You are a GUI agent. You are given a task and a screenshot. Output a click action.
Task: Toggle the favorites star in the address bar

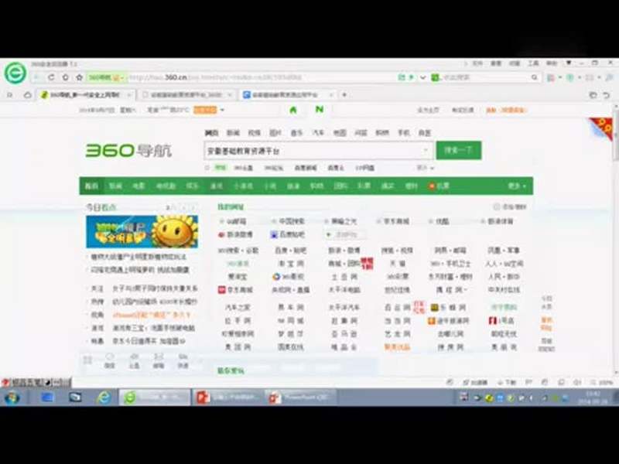tap(78, 78)
